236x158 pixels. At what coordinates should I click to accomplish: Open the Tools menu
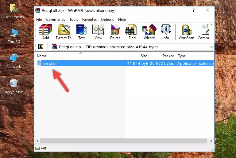coord(74,20)
